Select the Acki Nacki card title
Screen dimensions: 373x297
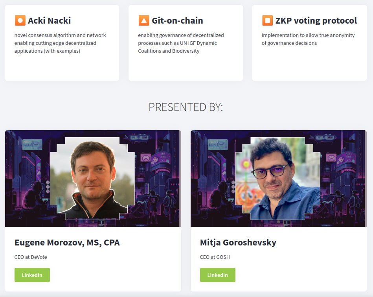click(49, 20)
